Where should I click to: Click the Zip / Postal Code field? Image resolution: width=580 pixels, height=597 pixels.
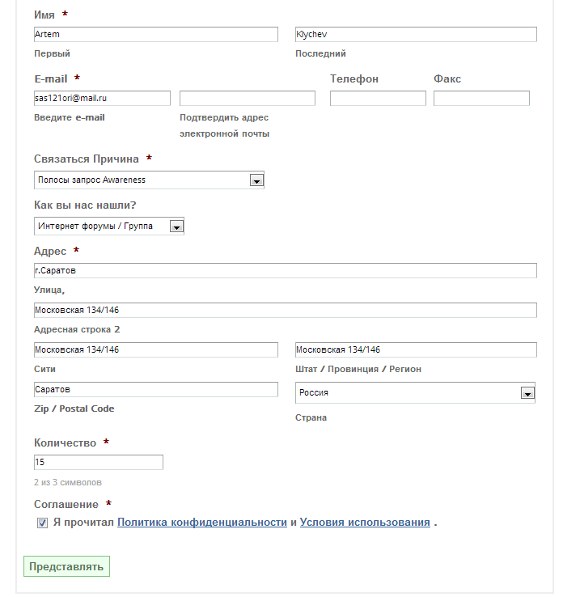click(x=156, y=389)
